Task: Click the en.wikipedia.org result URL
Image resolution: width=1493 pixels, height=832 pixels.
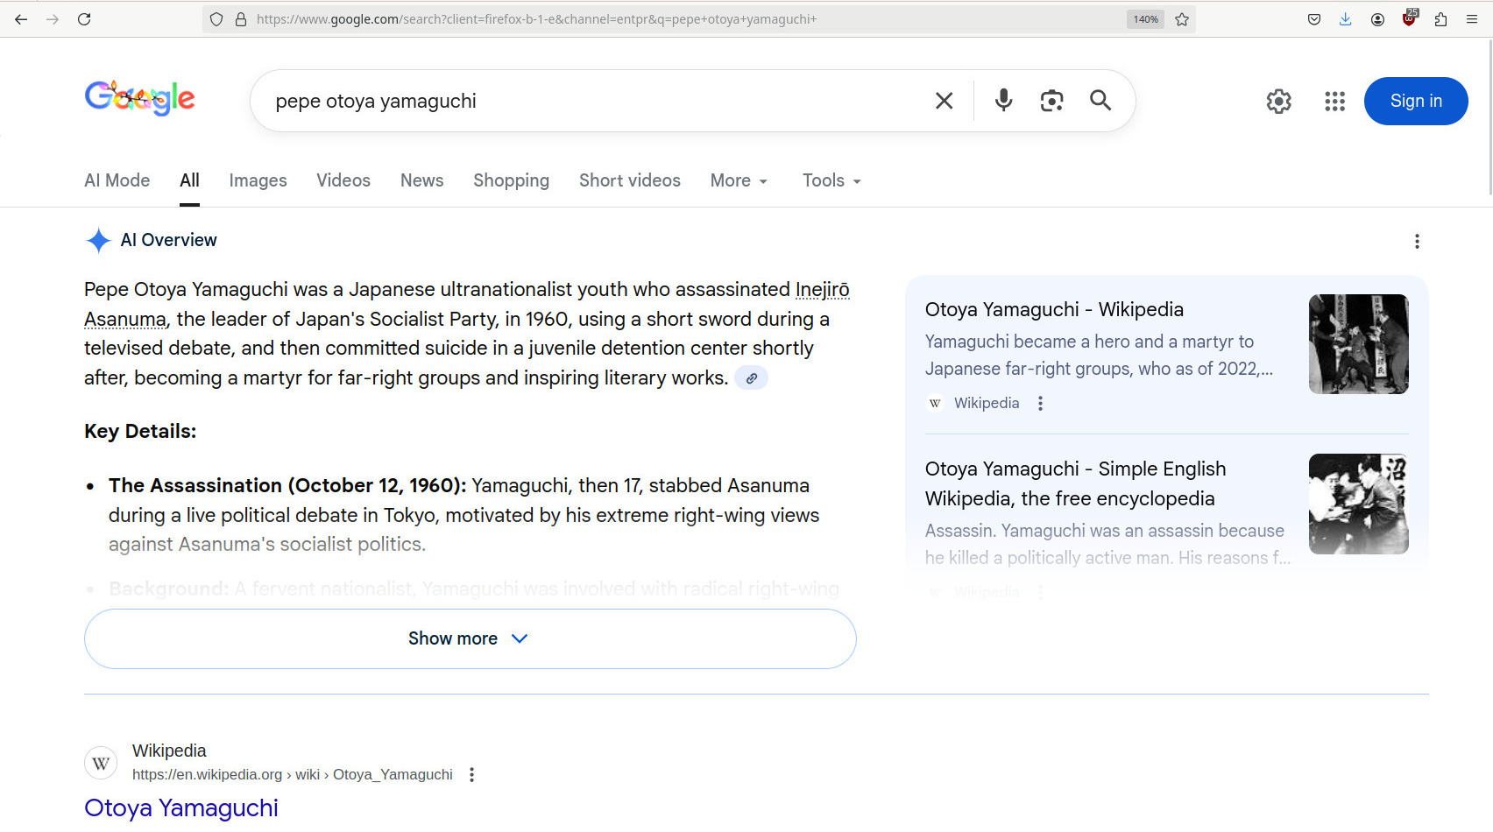Action: [292, 774]
